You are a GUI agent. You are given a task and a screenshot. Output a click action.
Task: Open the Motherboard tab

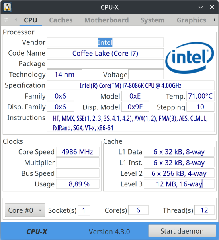[107, 20]
